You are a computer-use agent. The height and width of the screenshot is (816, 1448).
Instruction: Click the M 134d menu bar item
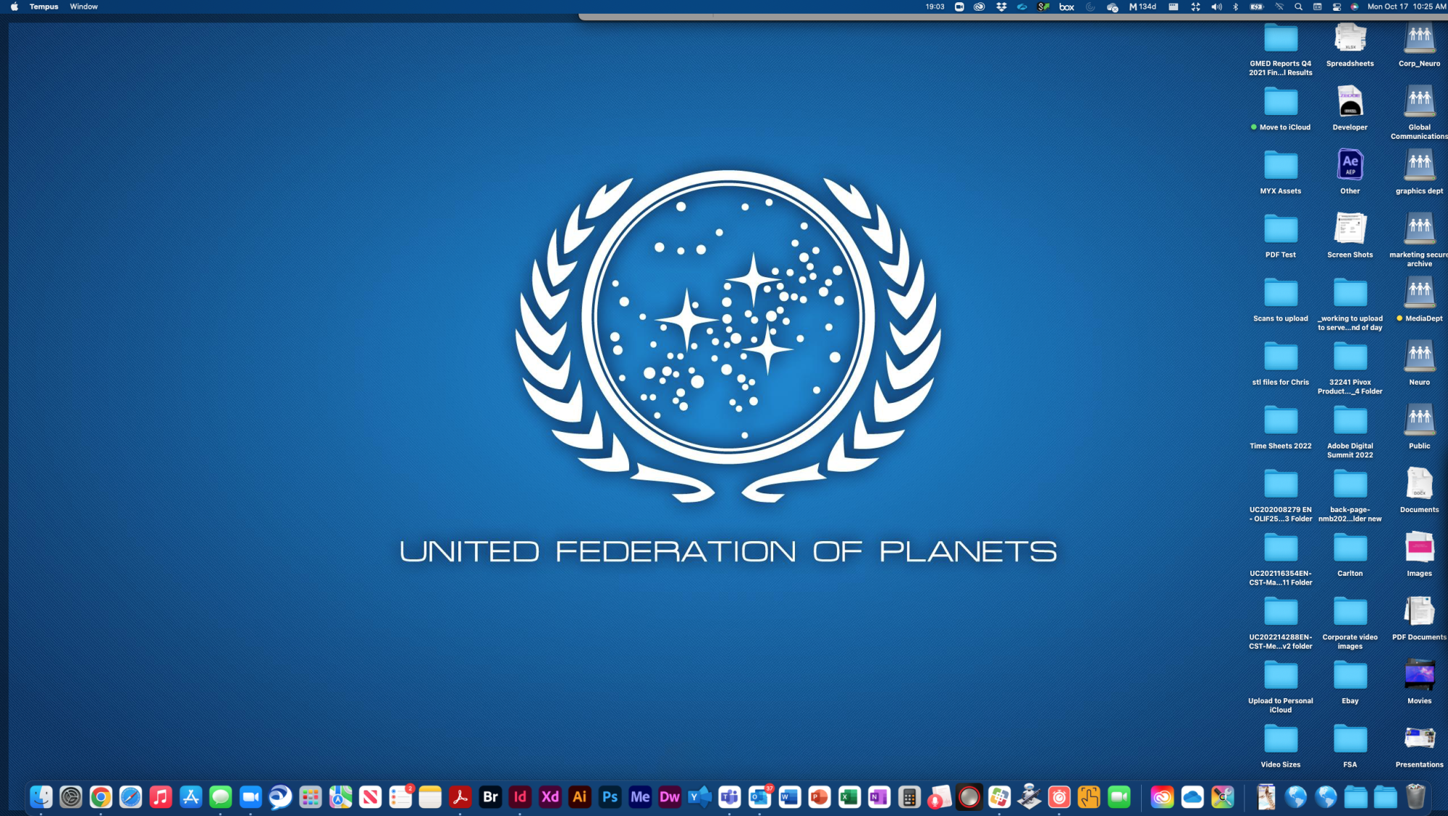(1143, 7)
